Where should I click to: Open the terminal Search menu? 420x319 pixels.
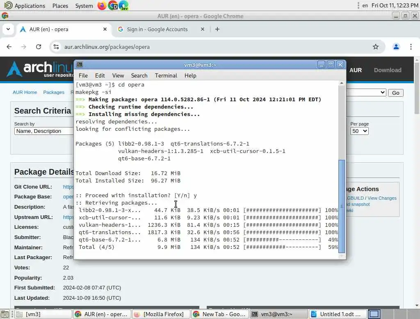pyautogui.click(x=139, y=75)
